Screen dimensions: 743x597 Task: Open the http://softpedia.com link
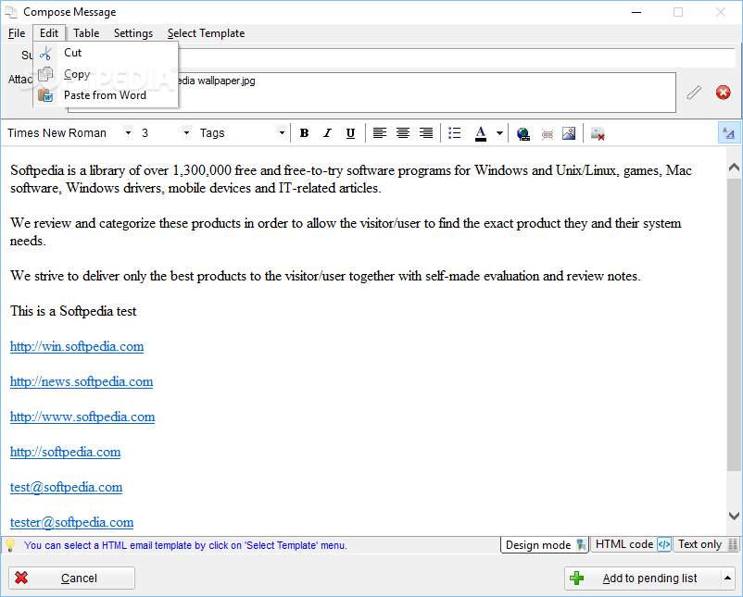(66, 452)
